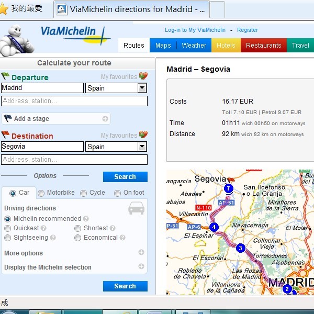Select the Cycle travel mode
Viewport: 314px width, 314px height.
(83, 193)
